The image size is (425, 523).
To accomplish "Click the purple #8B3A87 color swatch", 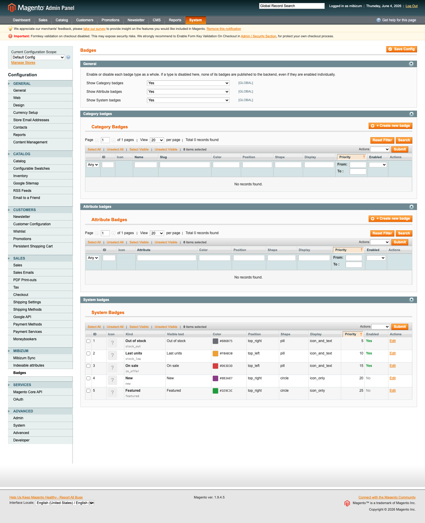I will (x=215, y=378).
